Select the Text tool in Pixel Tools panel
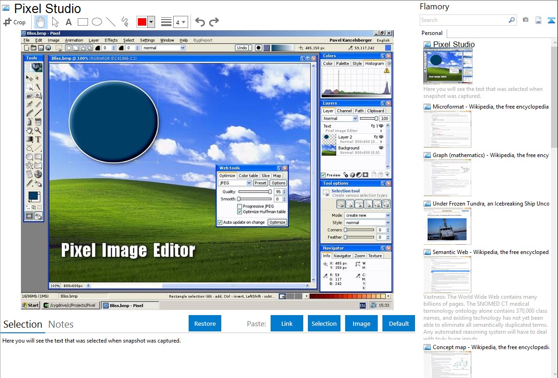The width and height of the screenshot is (558, 378). coord(38,139)
